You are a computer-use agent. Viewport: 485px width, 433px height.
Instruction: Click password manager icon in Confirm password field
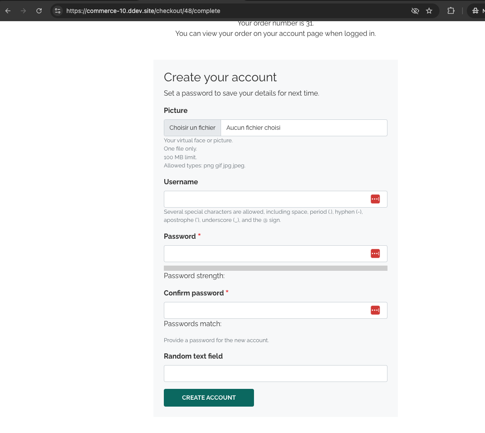coord(375,310)
